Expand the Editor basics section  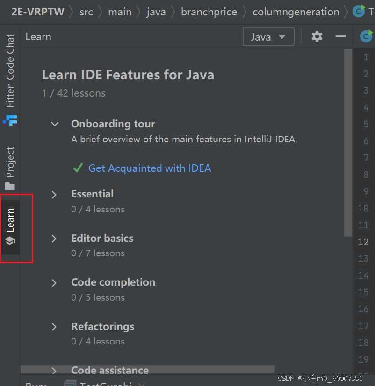(x=54, y=239)
